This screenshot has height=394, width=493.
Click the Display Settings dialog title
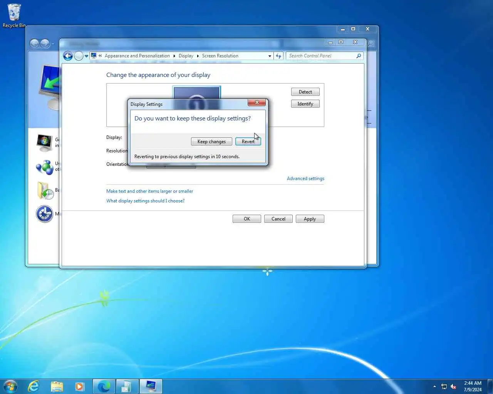click(x=146, y=104)
